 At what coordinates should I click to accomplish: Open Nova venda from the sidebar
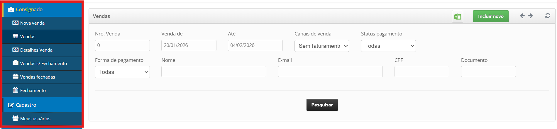[32, 23]
